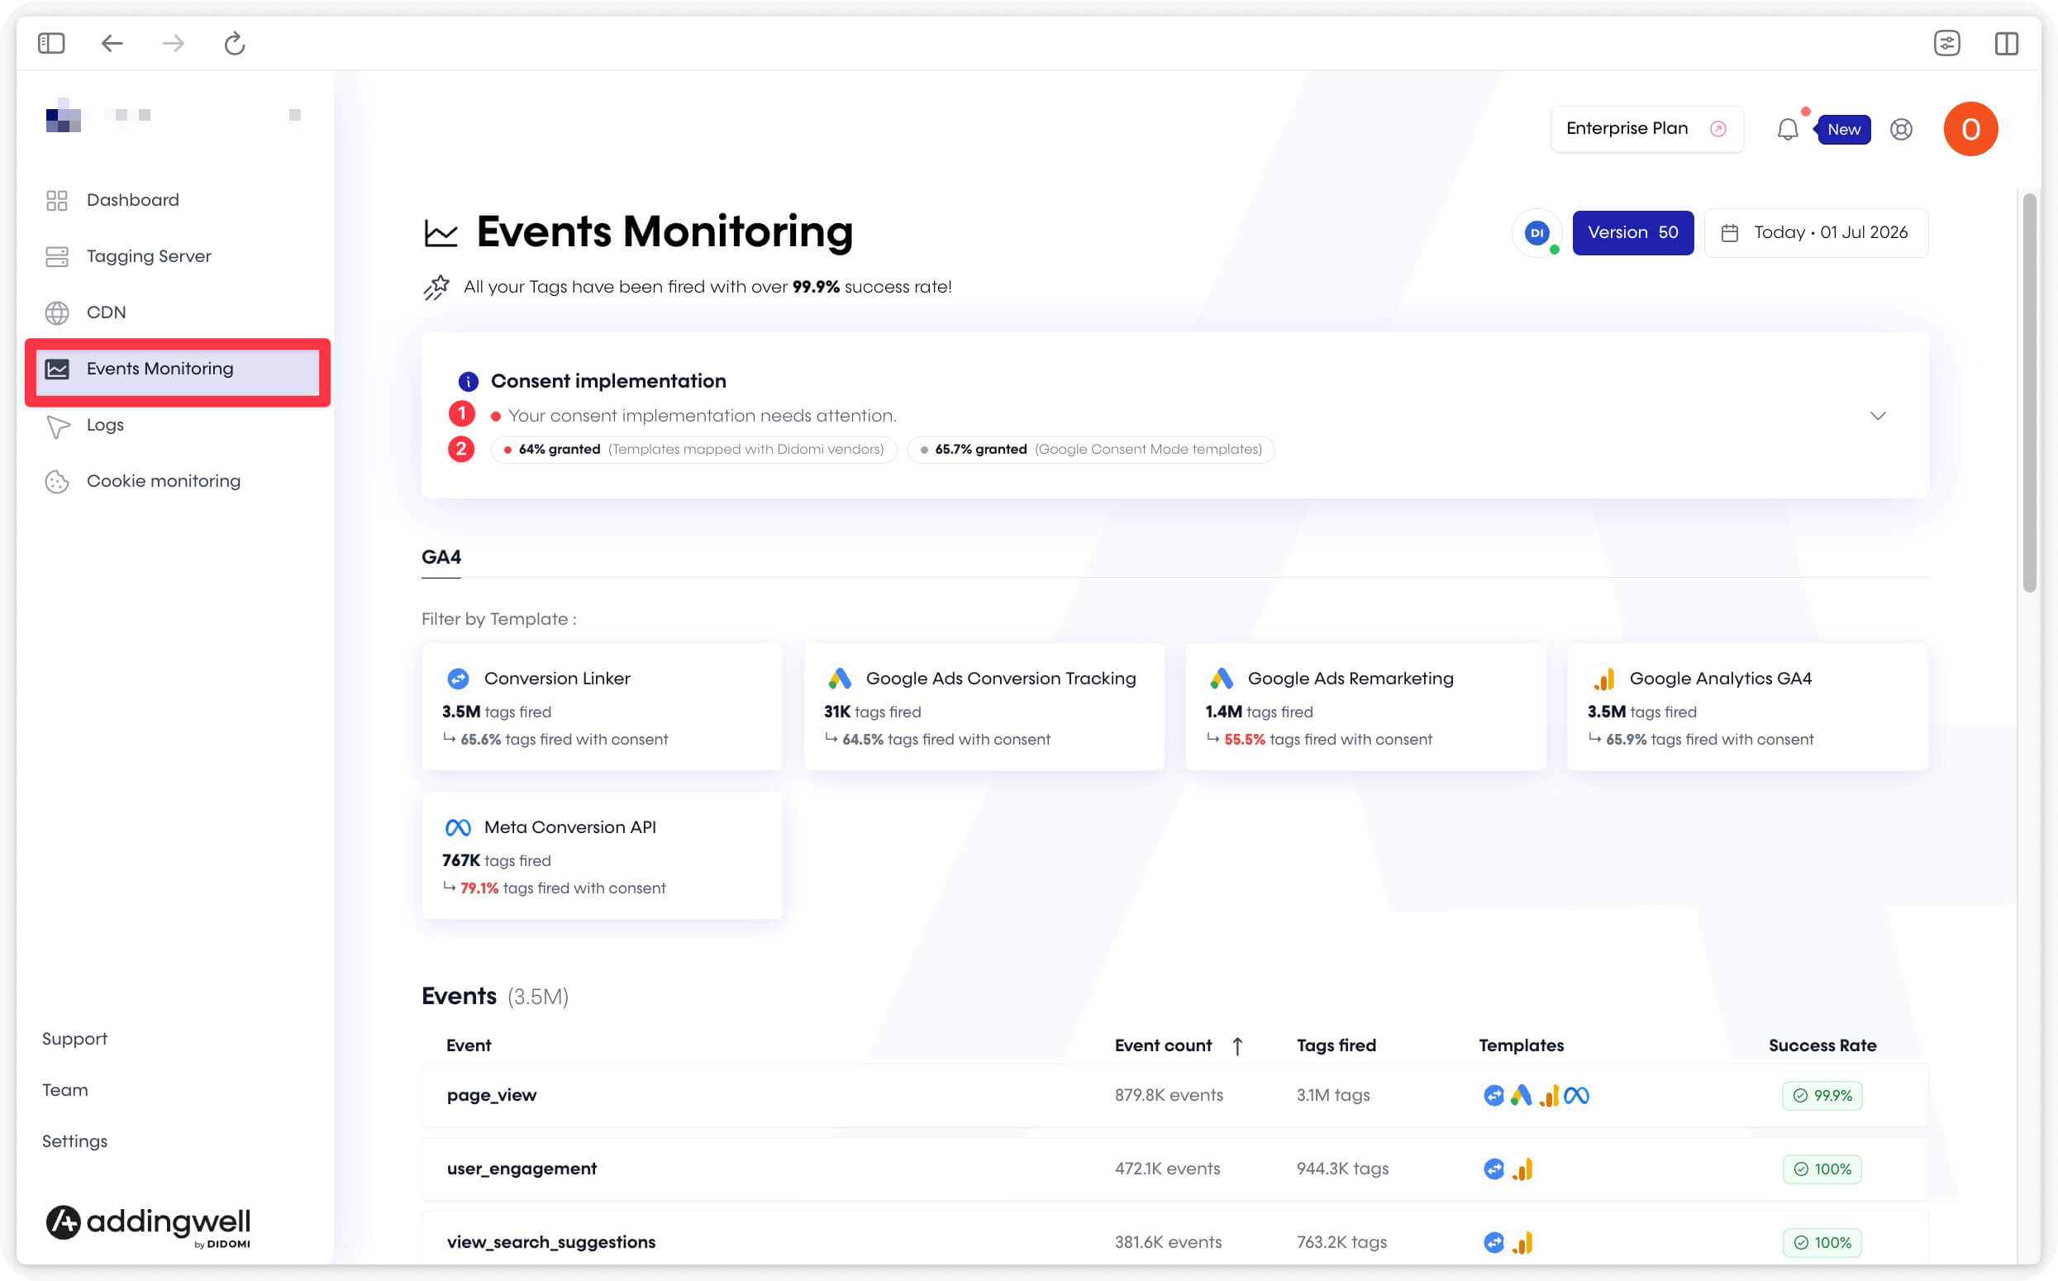Expand the Consent implementation panel chevron
The image size is (2058, 1281).
click(1878, 415)
